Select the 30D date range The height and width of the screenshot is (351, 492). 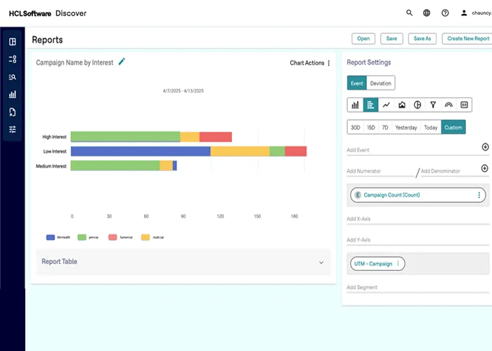click(356, 127)
